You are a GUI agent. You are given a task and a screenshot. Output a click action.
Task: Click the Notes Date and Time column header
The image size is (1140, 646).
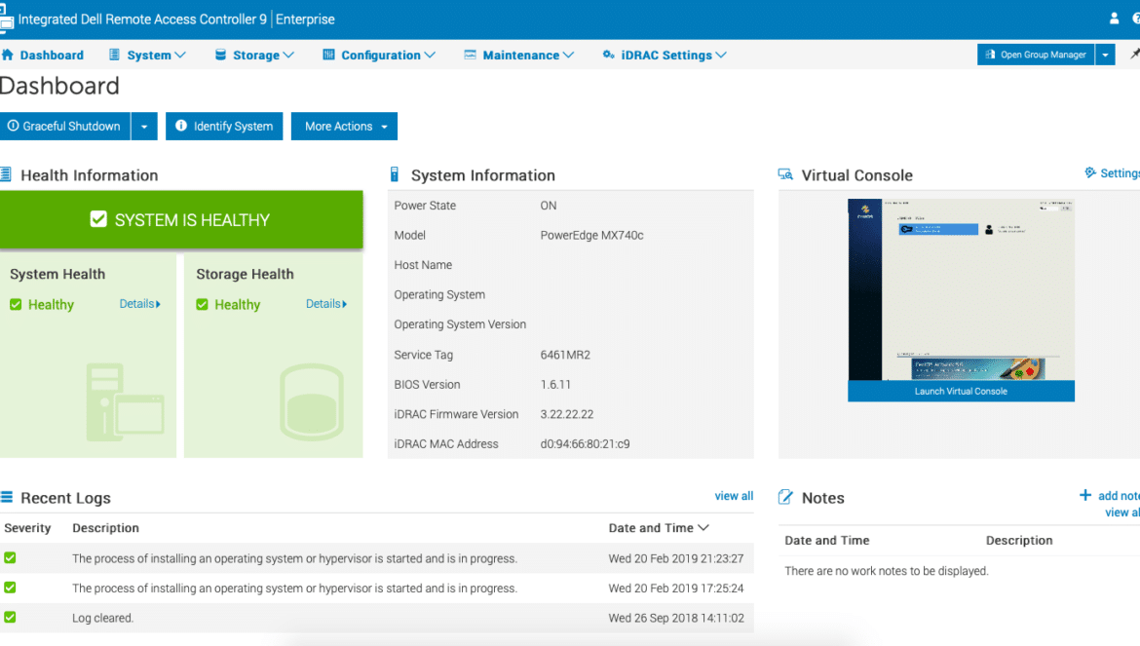pos(826,540)
